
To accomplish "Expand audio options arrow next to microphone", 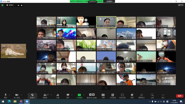I will click(x=9, y=95).
